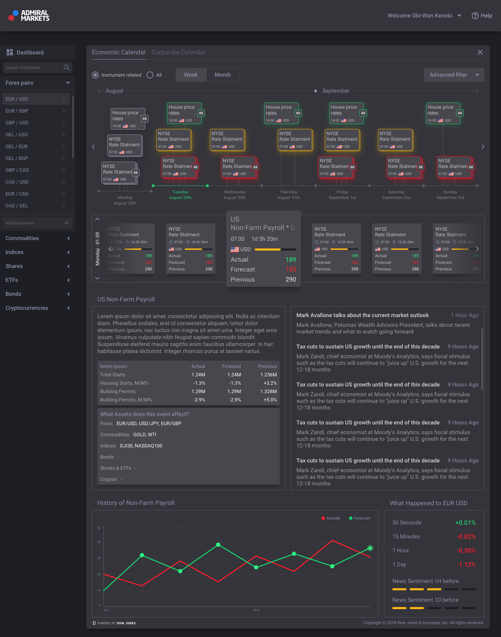Remove GEL / USD with its X icon

click(x=64, y=135)
